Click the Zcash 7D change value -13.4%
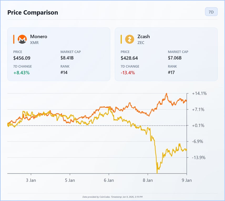225x201 pixels. [x=127, y=72]
